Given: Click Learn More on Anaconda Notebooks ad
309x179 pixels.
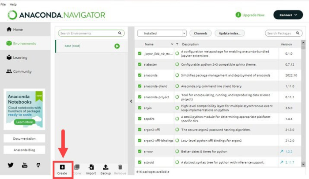Looking at the screenshot, I should [x=24, y=122].
